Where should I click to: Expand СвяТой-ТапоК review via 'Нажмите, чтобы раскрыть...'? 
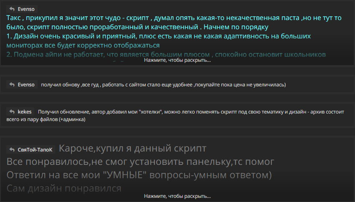[x=177, y=196]
